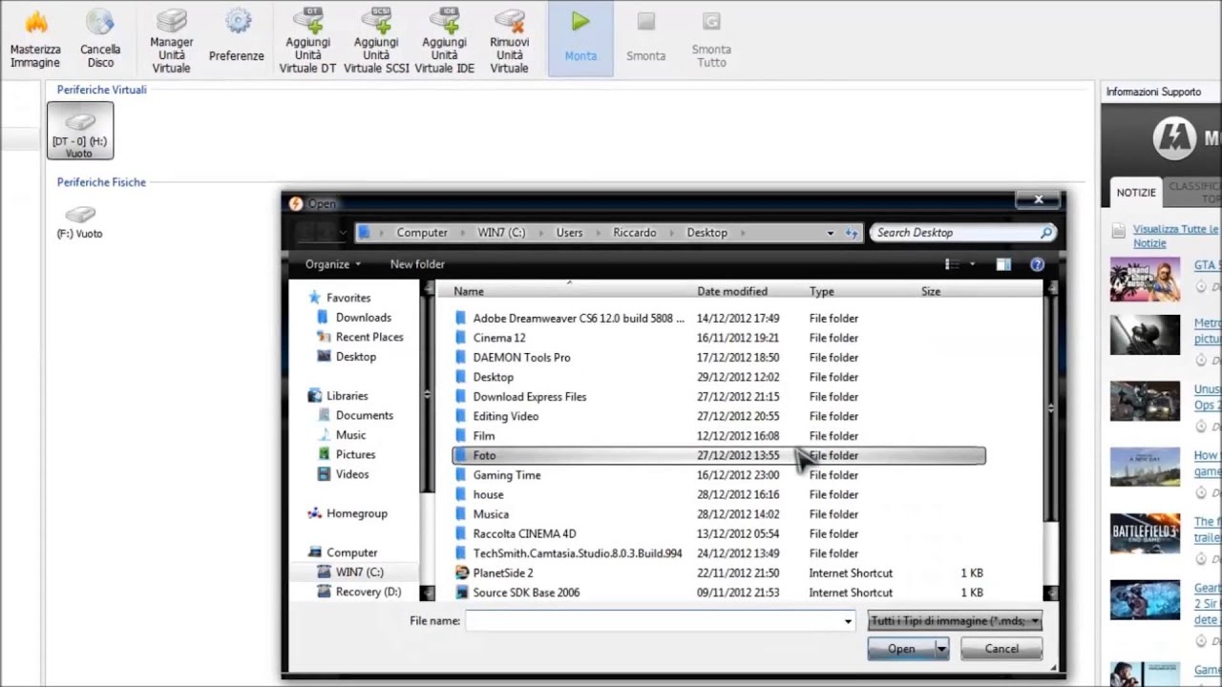1222x687 pixels.
Task: Open Manager Unità Virtuale
Action: (x=171, y=40)
